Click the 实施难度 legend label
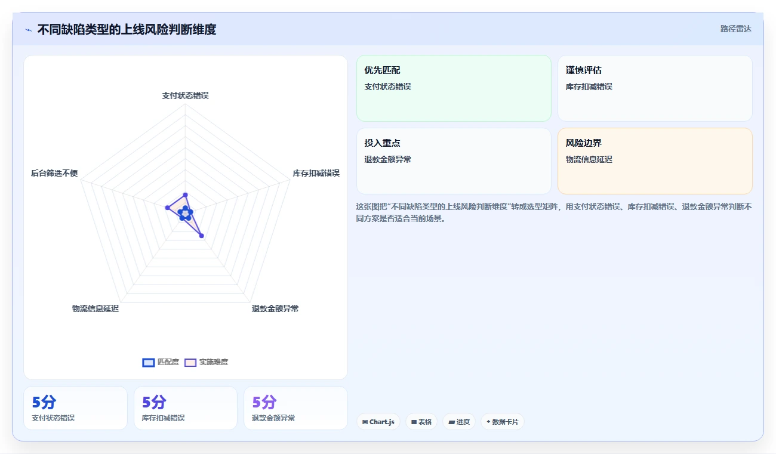This screenshot has width=776, height=454. [214, 362]
